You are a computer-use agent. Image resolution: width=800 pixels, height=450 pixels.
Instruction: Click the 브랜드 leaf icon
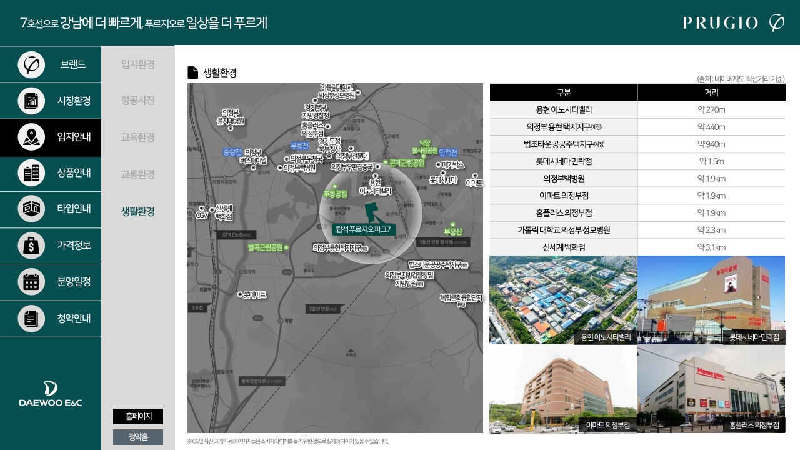coord(31,64)
